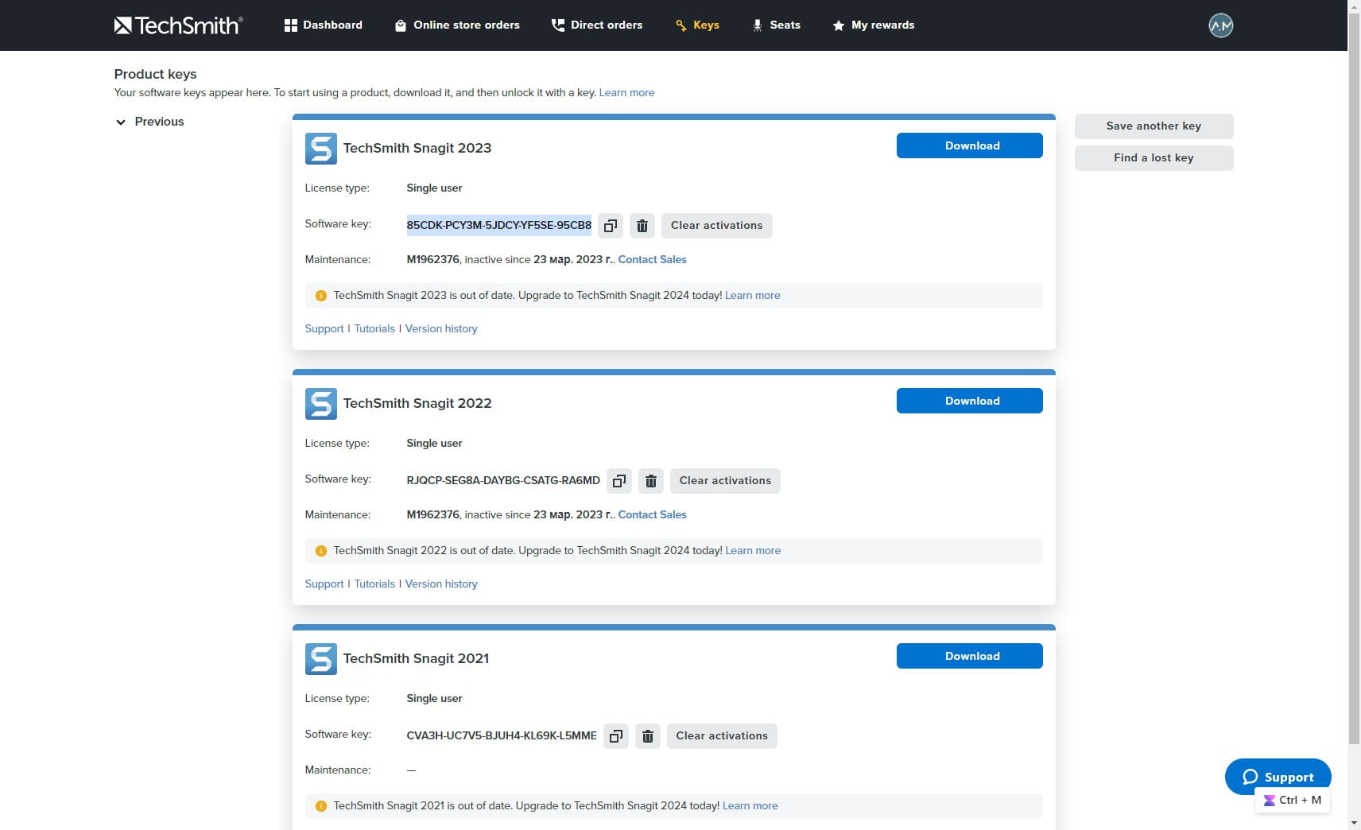Copy the Snagit 2021 software key
The width and height of the screenshot is (1361, 830).
(x=615, y=735)
